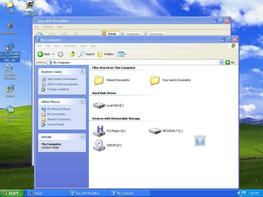The image size is (263, 197).
Task: Select the Sun xVM VirtualBox desktop shortcut
Action: pyautogui.click(x=10, y=72)
